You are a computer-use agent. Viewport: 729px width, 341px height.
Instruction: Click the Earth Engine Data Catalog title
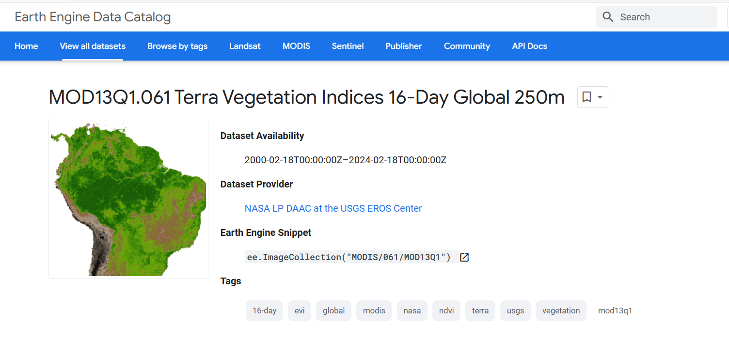(x=93, y=17)
